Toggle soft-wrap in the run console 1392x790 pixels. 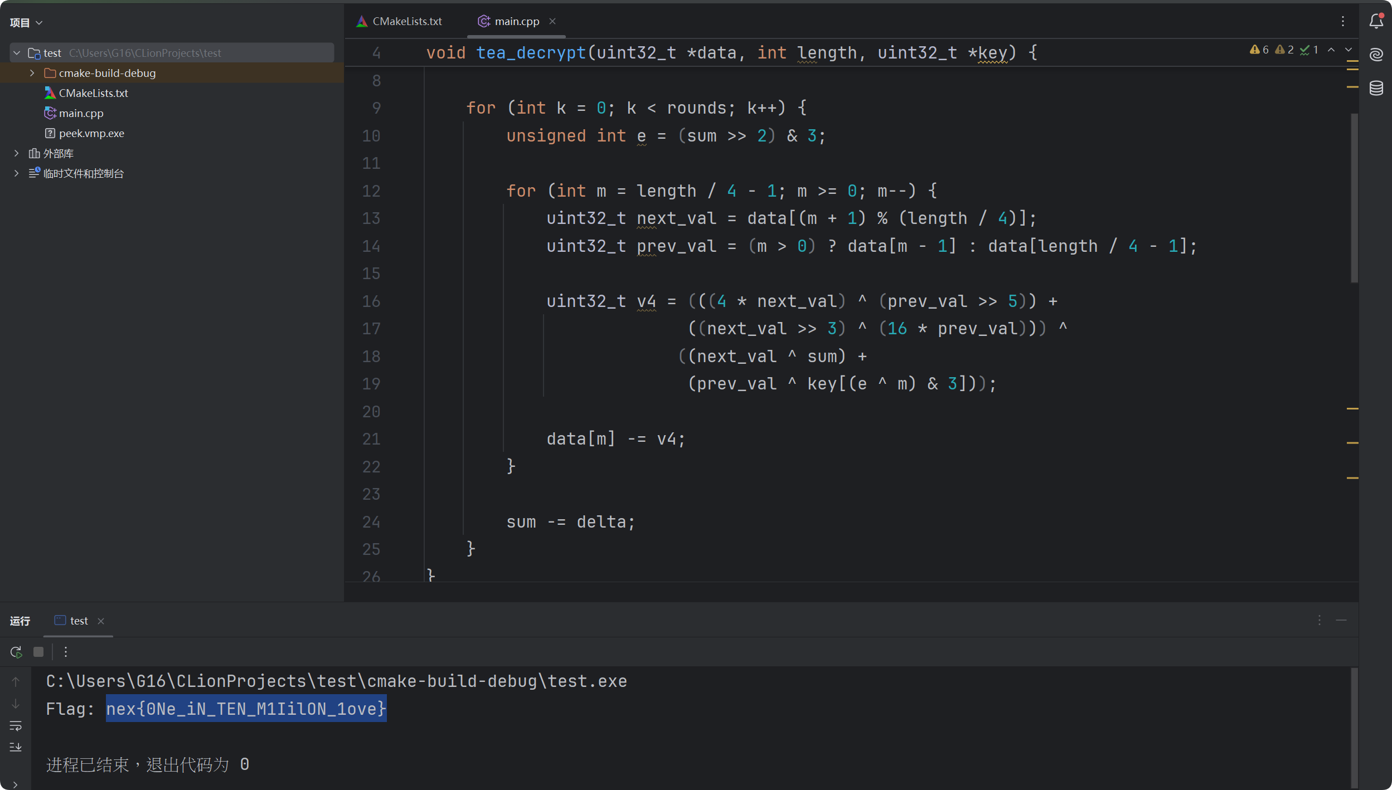point(16,726)
